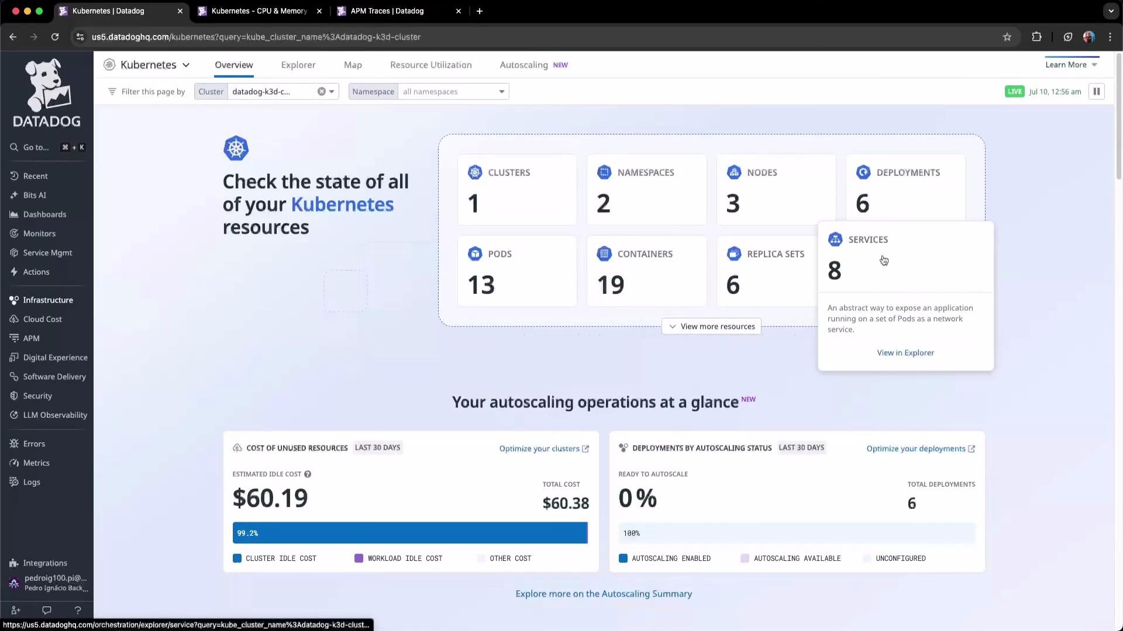Expand the Cluster filter dropdown arrow
The height and width of the screenshot is (631, 1123).
[332, 92]
